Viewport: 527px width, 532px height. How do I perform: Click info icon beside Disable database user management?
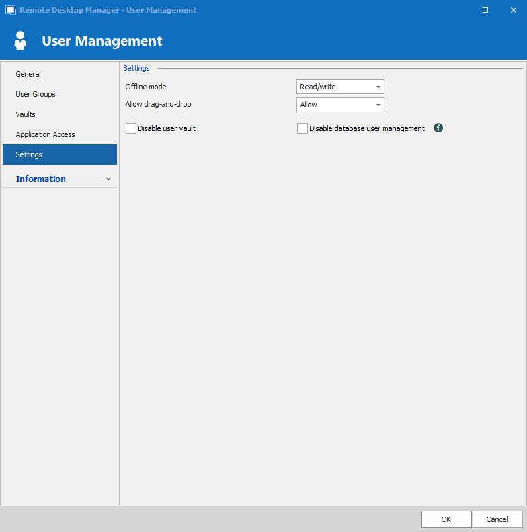pyautogui.click(x=438, y=128)
